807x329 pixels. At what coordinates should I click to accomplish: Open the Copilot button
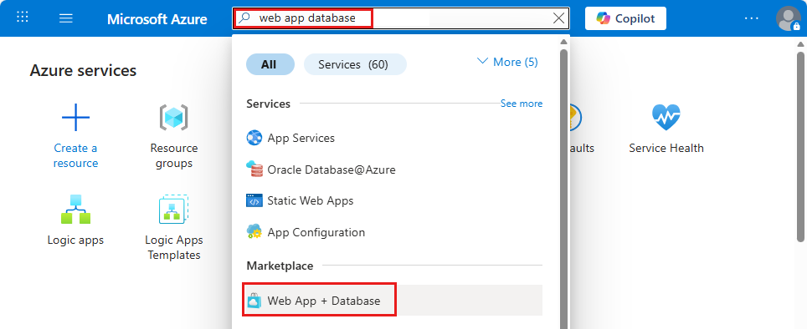(x=625, y=18)
